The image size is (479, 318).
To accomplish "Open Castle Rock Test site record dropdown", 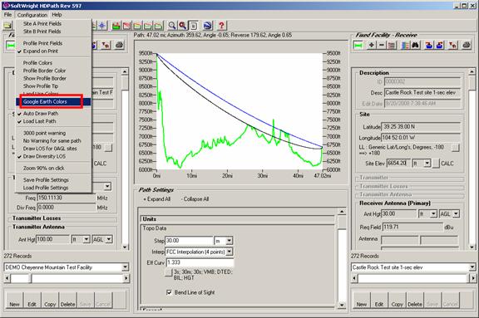I will point(472,267).
